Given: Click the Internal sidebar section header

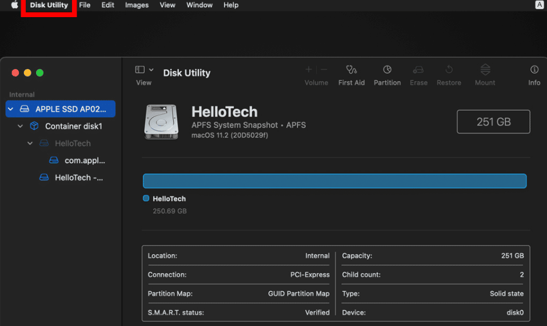Looking at the screenshot, I should click(22, 94).
